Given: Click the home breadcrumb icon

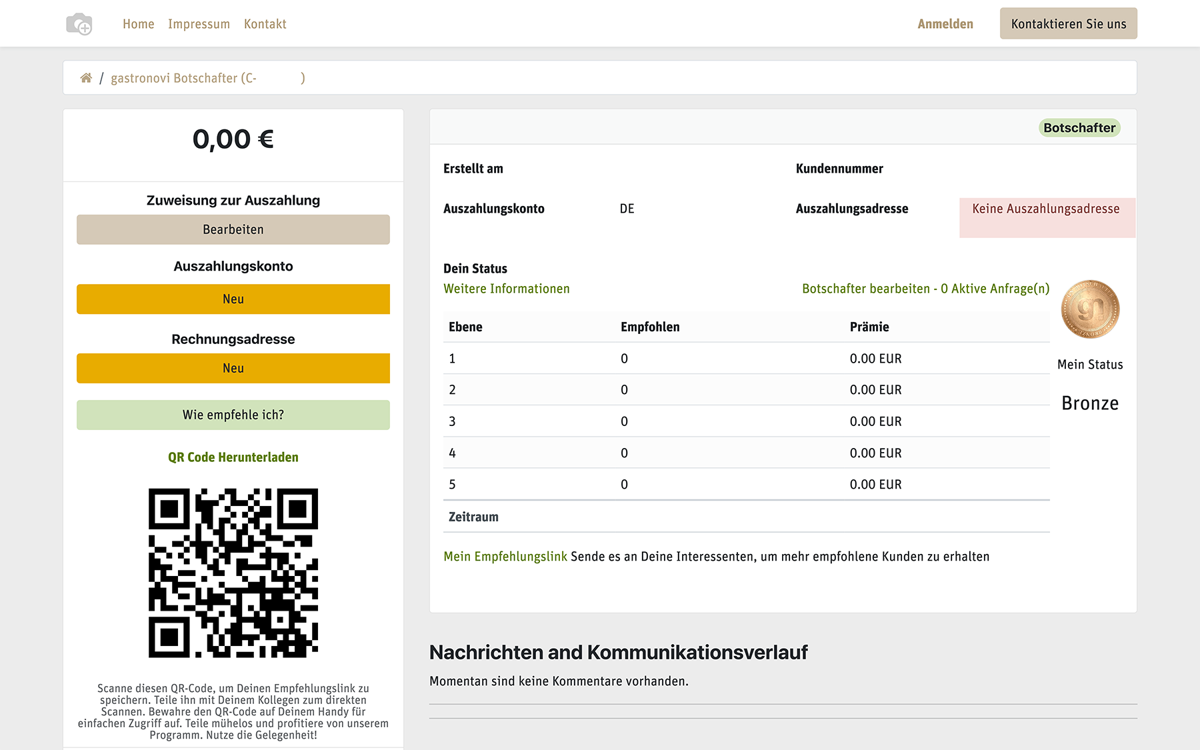Looking at the screenshot, I should [x=86, y=78].
